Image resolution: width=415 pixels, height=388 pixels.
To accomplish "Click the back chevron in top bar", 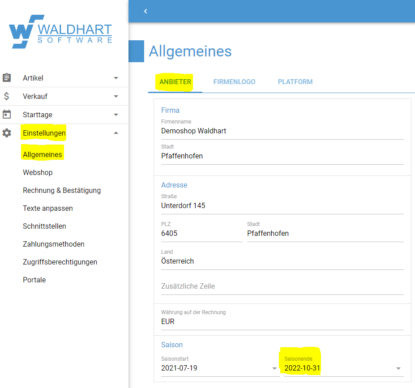I will [x=145, y=11].
